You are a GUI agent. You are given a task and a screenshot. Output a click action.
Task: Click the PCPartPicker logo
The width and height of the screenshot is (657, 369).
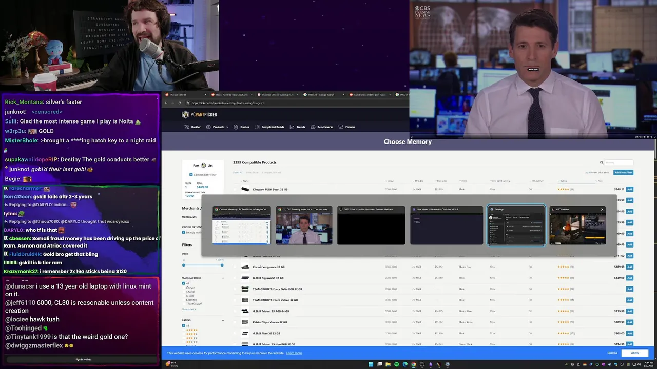(200, 115)
